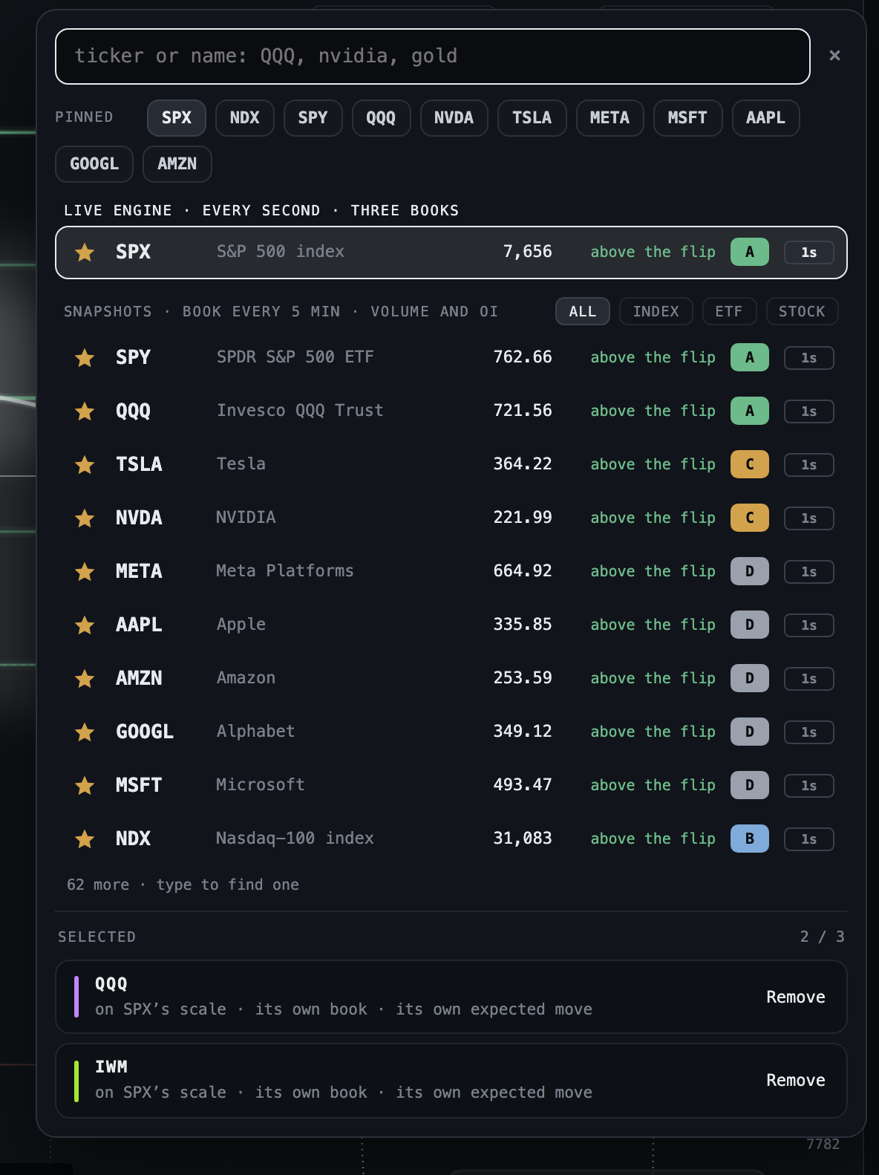879x1175 pixels.
Task: Toggle the star next to TSLA
Action: pos(85,465)
